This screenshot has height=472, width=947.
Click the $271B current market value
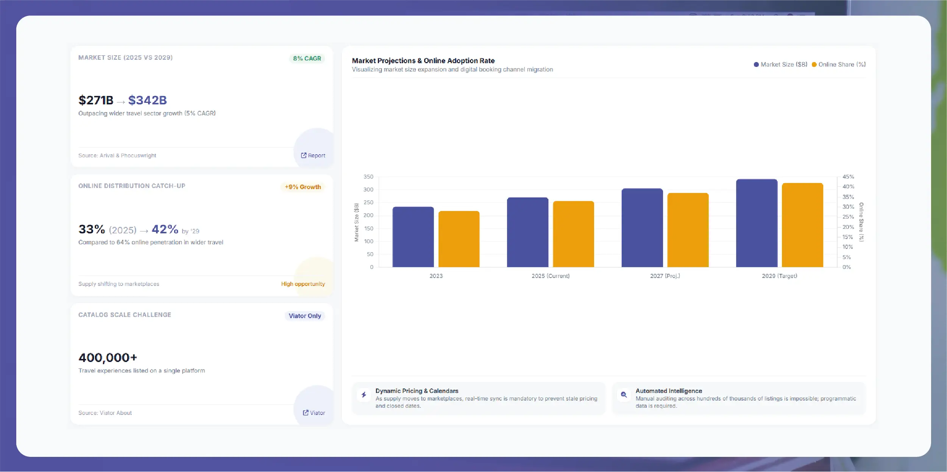click(x=96, y=100)
